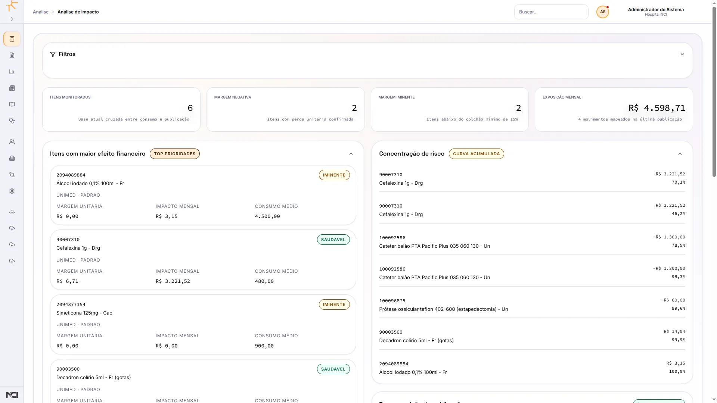Open the calculator icon in sidebar
Screen dimensions: 717x403
coord(12,39)
